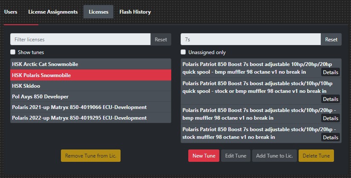Viewport: 351px width, 178px height.
Task: Click Add Tune to Lic. button
Action: tap(274, 155)
